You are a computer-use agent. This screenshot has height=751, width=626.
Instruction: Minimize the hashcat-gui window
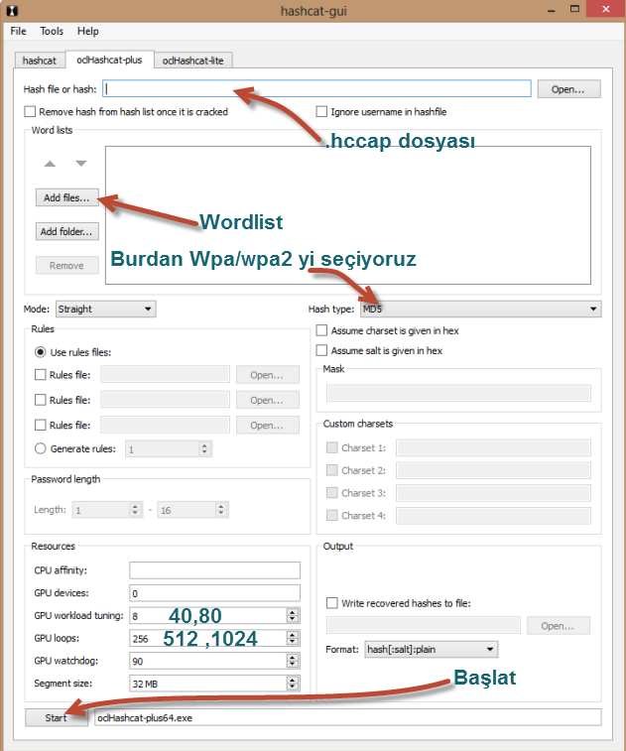(x=552, y=10)
